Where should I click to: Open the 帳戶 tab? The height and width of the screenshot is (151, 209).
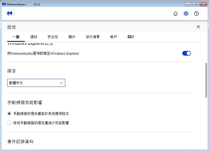114,37
